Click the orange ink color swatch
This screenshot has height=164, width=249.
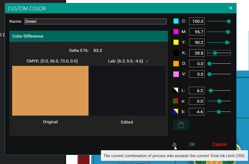(176, 64)
